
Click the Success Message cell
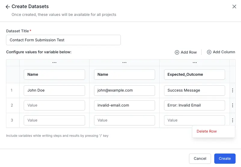tap(194, 90)
